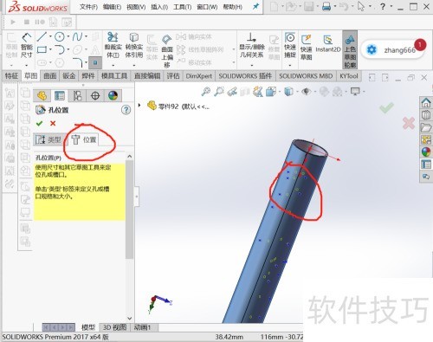The height and width of the screenshot is (342, 433).
Task: Click the Hole Position help icon
Action: pyautogui.click(x=126, y=110)
